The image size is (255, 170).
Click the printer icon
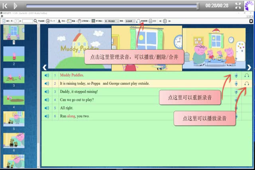[150, 21]
